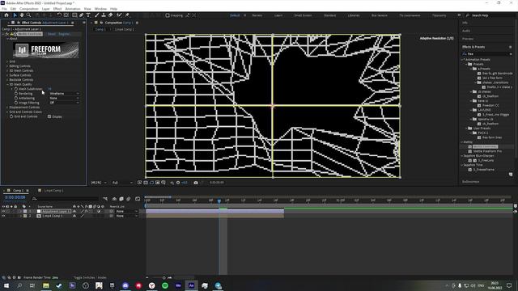Select the Zoom magnifier tool
The image size is (518, 291).
(29, 15)
